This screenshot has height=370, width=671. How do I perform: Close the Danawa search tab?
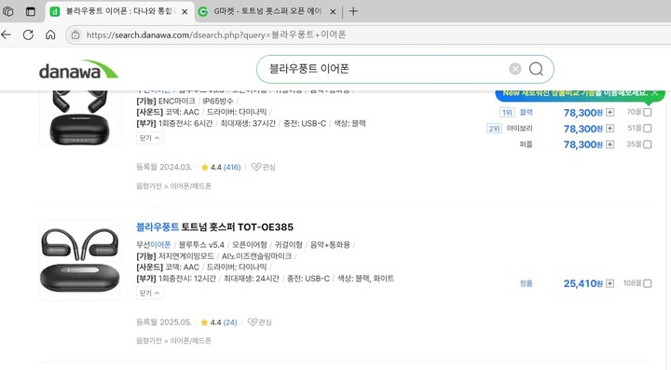pos(185,12)
